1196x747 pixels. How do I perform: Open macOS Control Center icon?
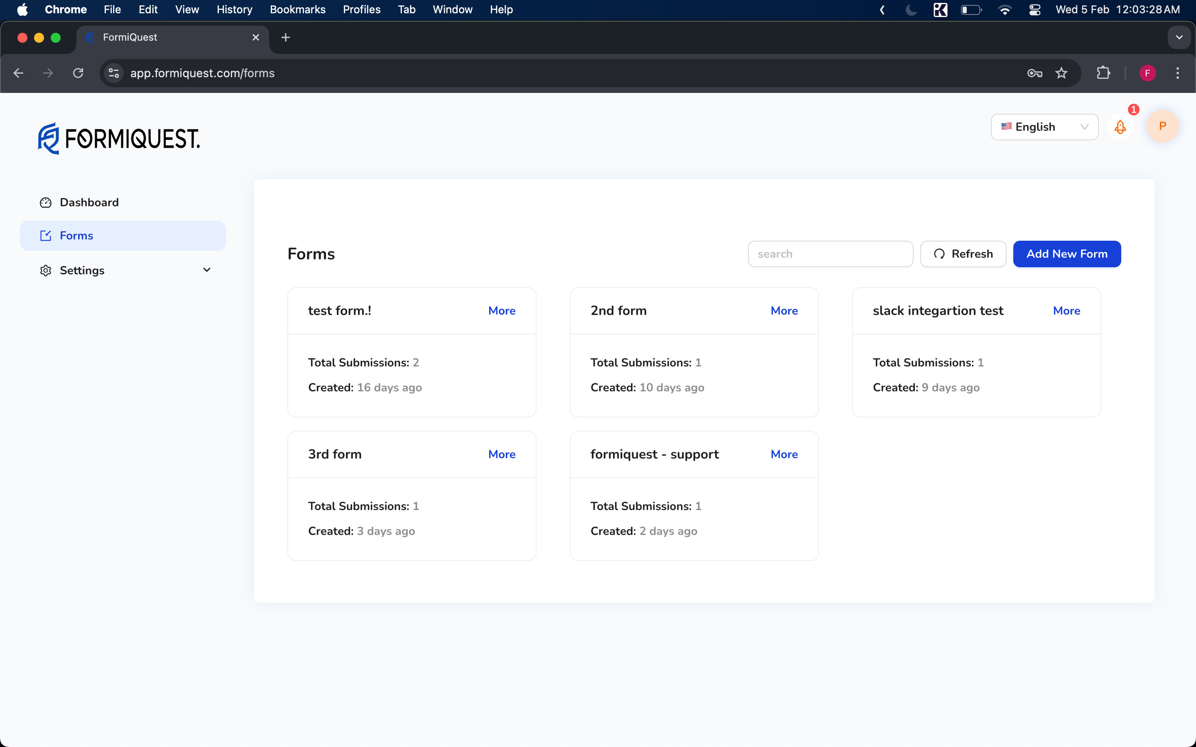pos(1034,10)
